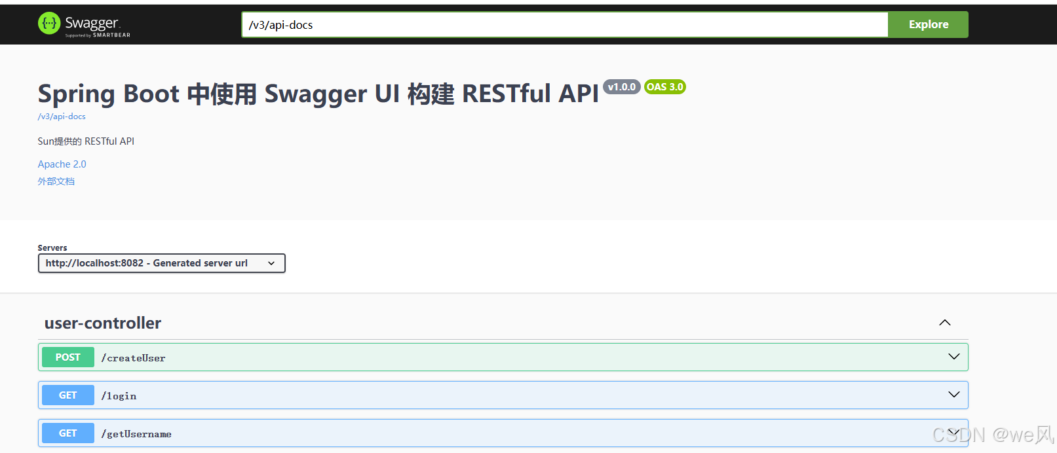This screenshot has height=453, width=1057.
Task: Click the OAS 3.0 badge
Action: 664,86
